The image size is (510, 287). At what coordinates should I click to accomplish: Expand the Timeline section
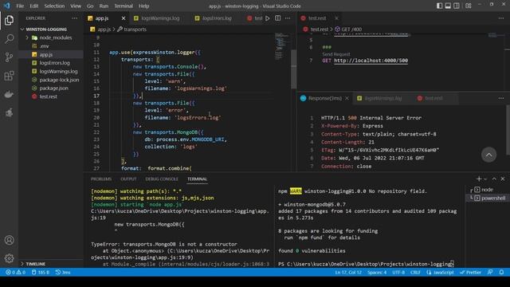coord(51,264)
